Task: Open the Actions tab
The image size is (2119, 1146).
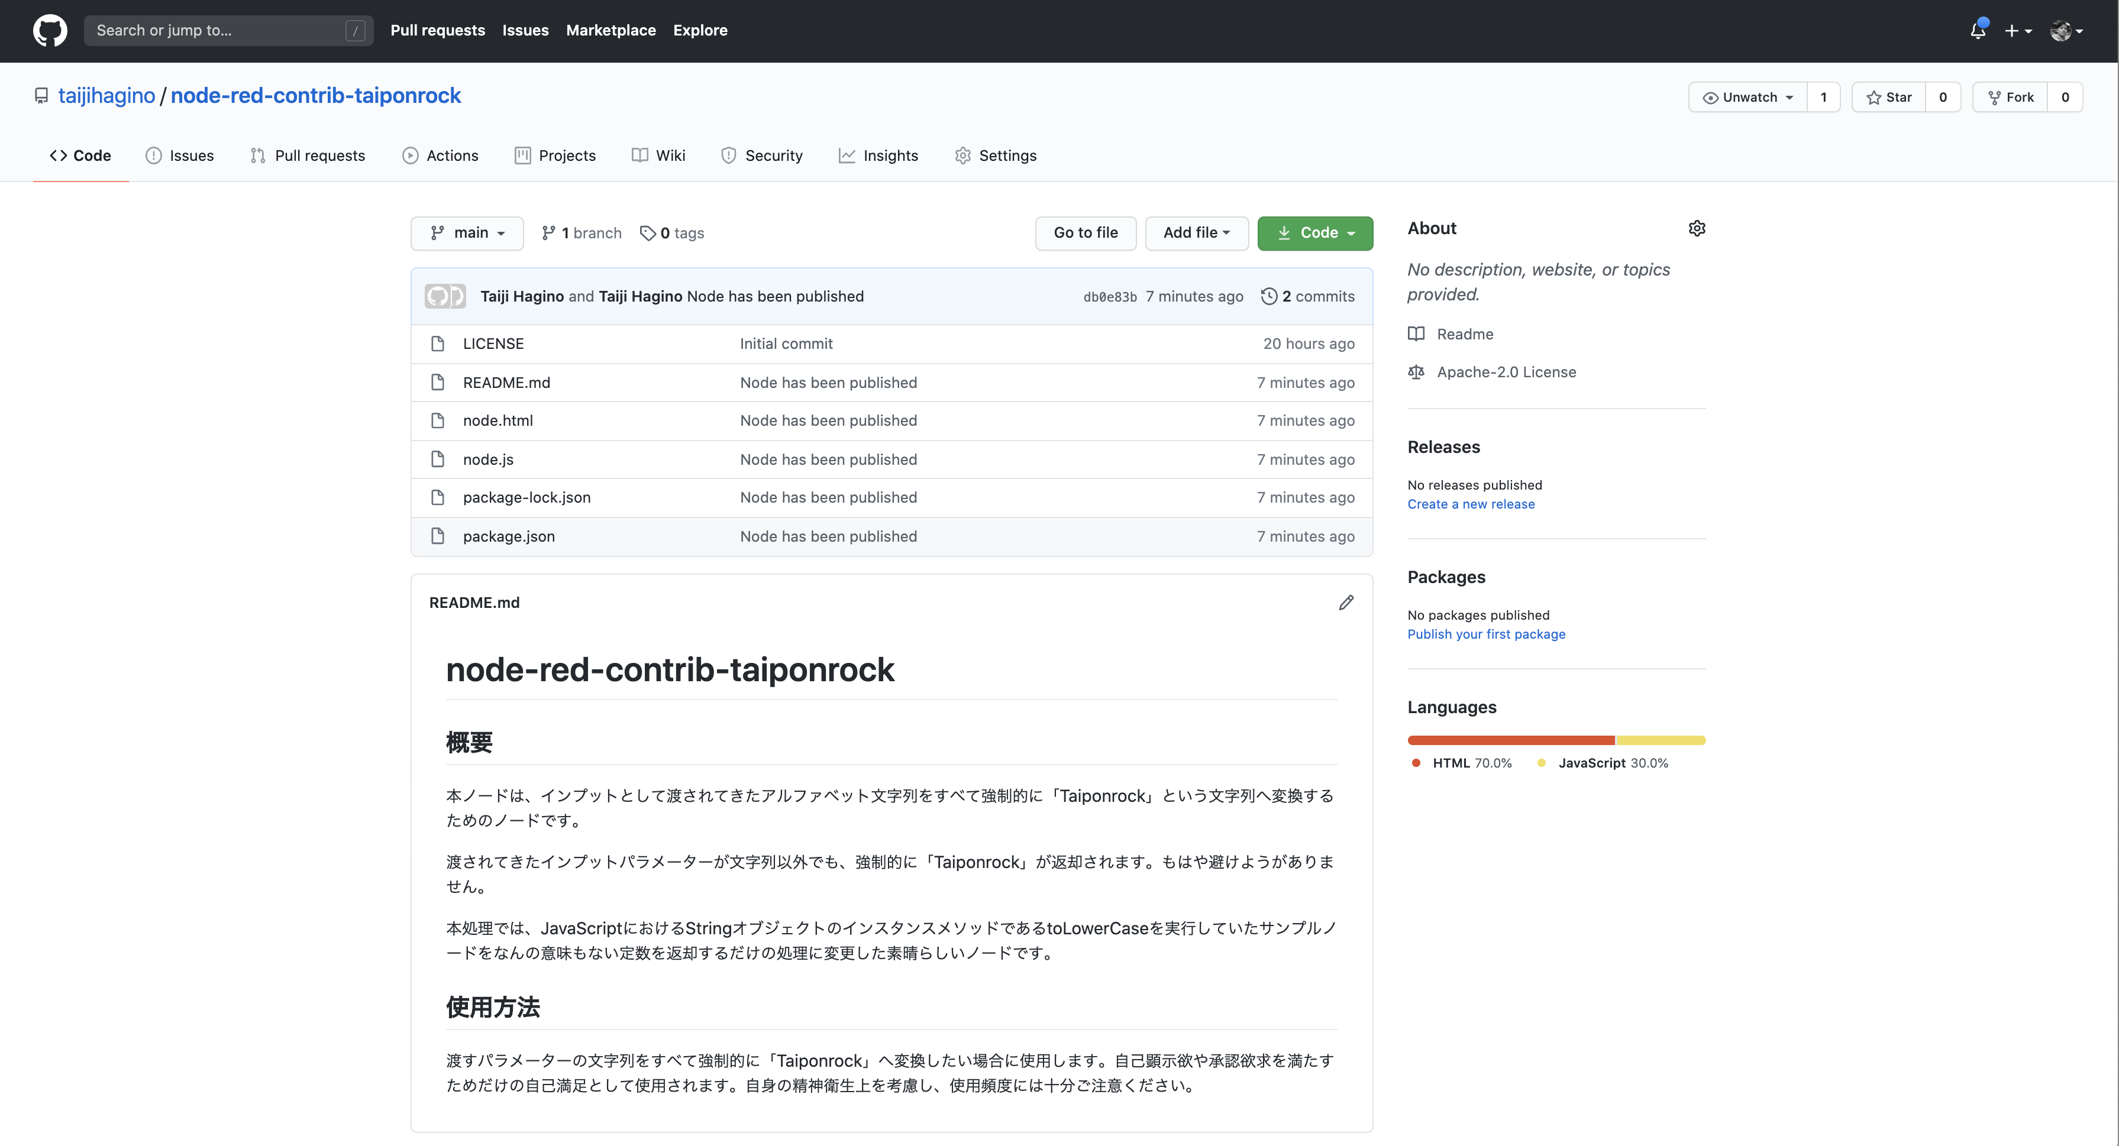Action: coord(440,156)
